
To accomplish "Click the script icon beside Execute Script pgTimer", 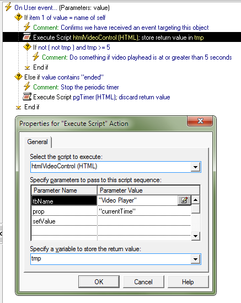I will (x=27, y=97).
